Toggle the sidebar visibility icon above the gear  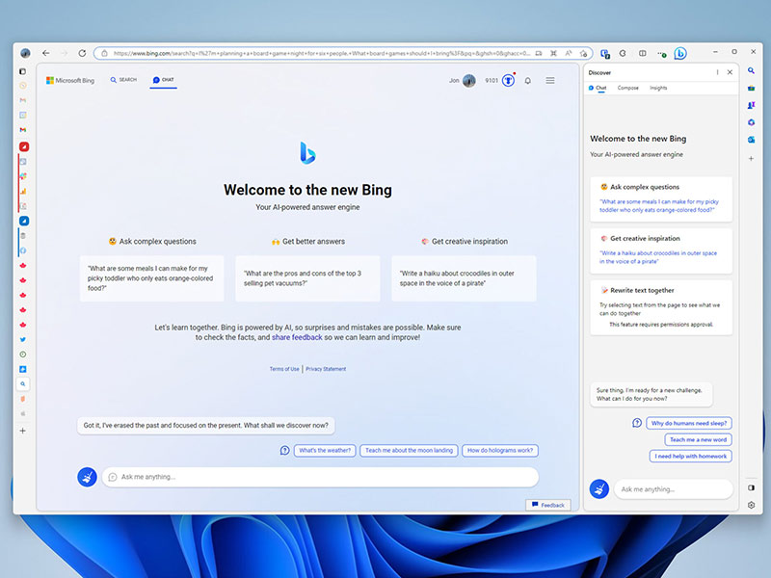click(x=752, y=487)
